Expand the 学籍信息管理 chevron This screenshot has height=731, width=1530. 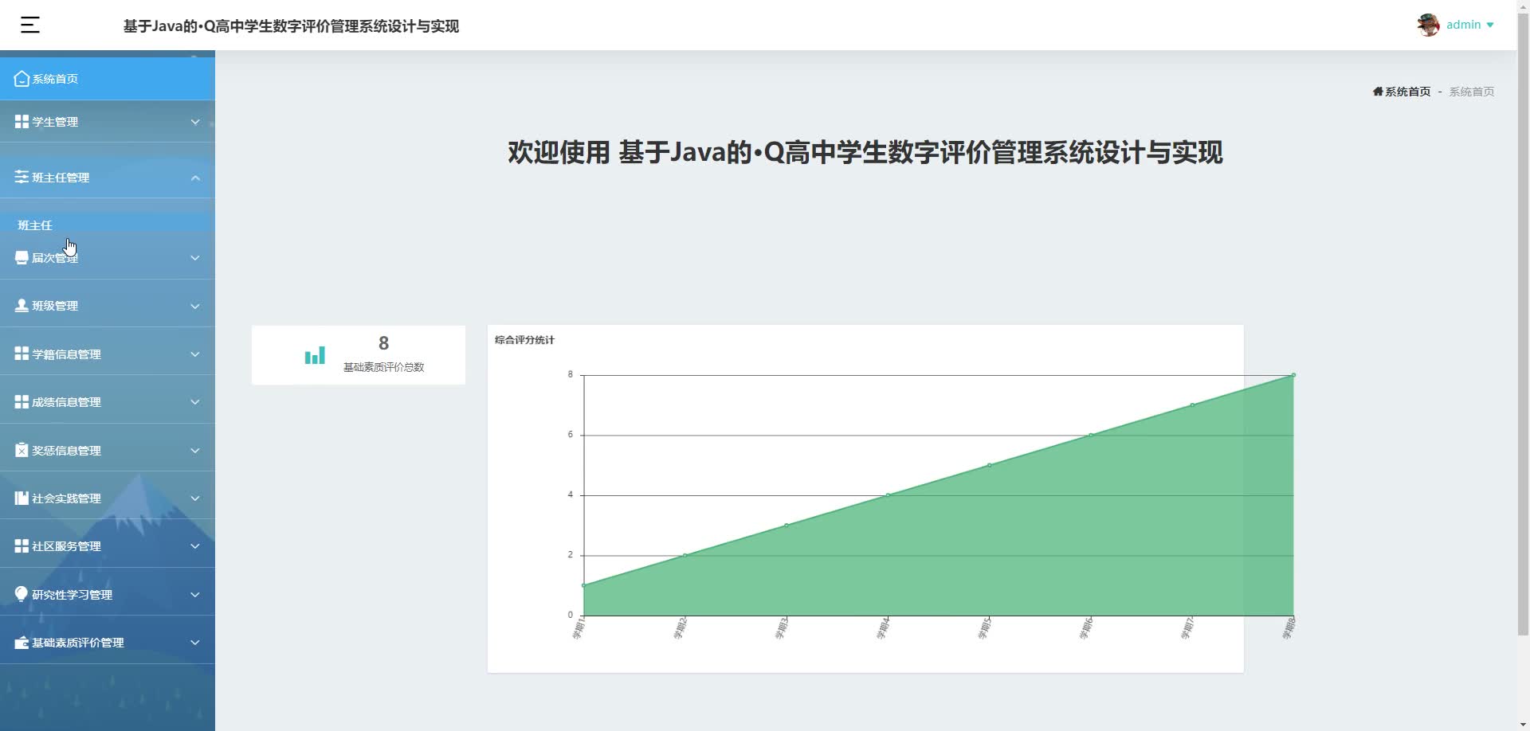[x=195, y=354]
